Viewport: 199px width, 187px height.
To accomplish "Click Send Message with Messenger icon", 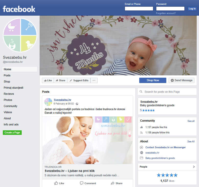I will coord(181,80).
